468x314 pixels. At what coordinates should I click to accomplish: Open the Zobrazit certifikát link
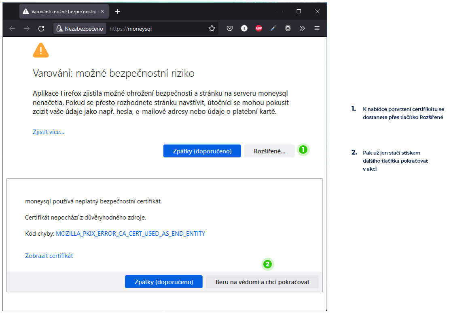tap(49, 255)
